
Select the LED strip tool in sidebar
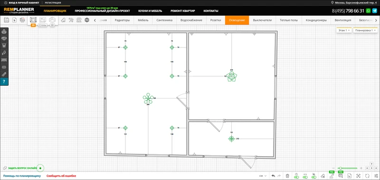pyautogui.click(x=4, y=74)
